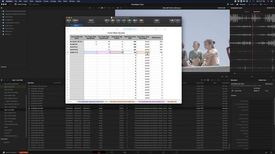Viewport: 275px width, 154px height.
Task: Open the Deliver page in Resolve
Action: coord(176,152)
